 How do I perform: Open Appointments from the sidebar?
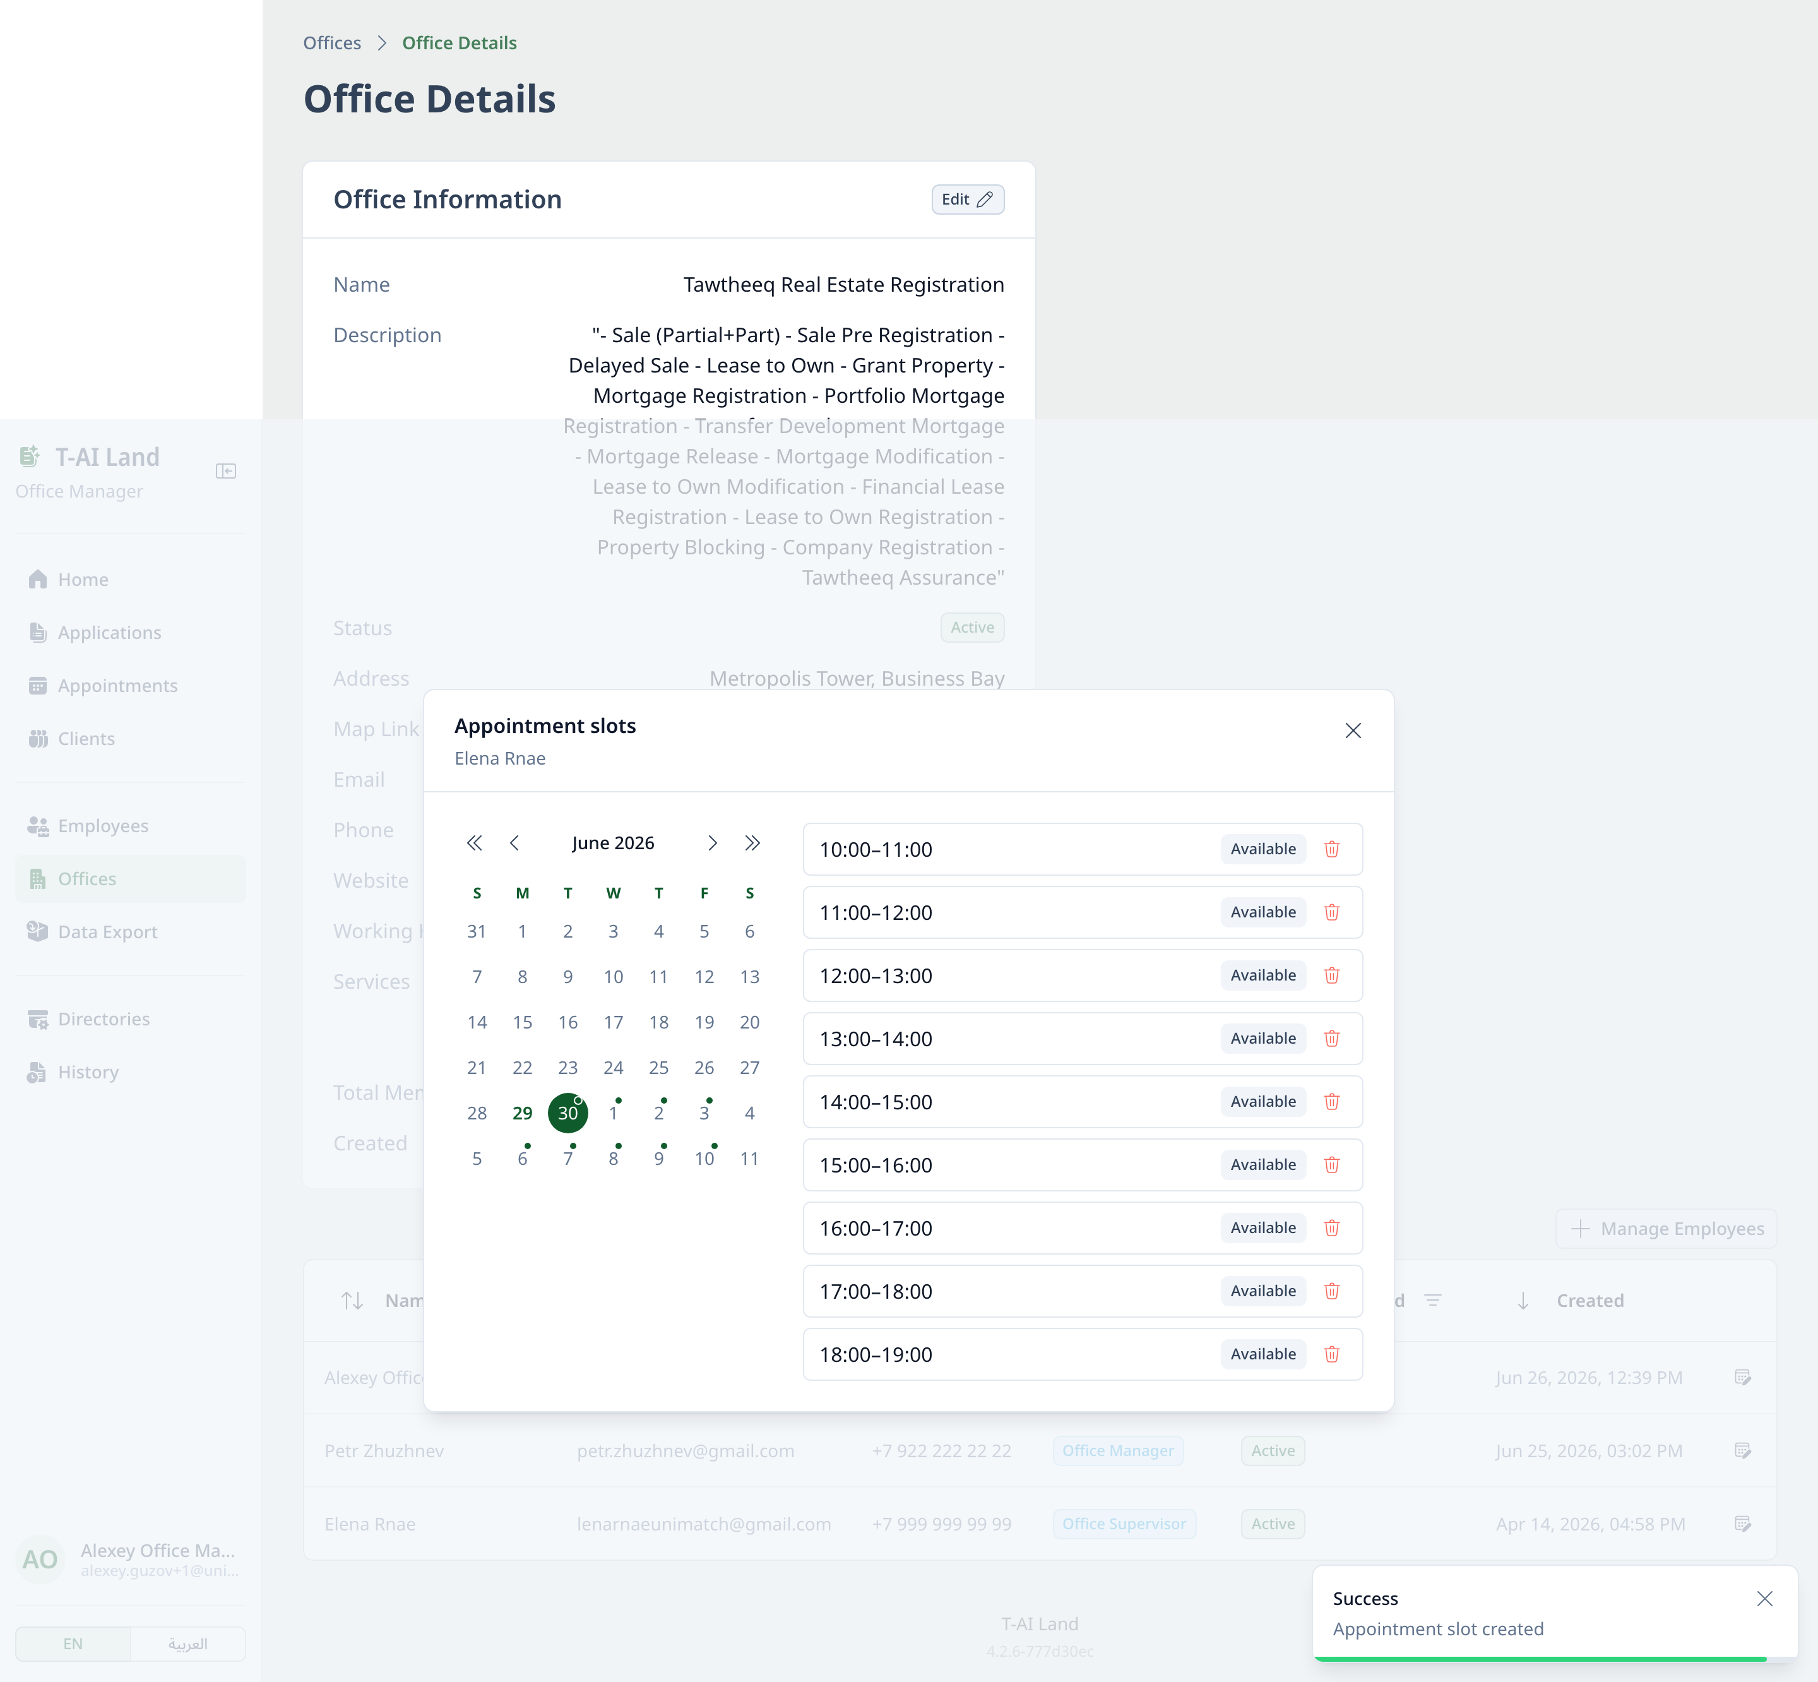pyautogui.click(x=131, y=685)
